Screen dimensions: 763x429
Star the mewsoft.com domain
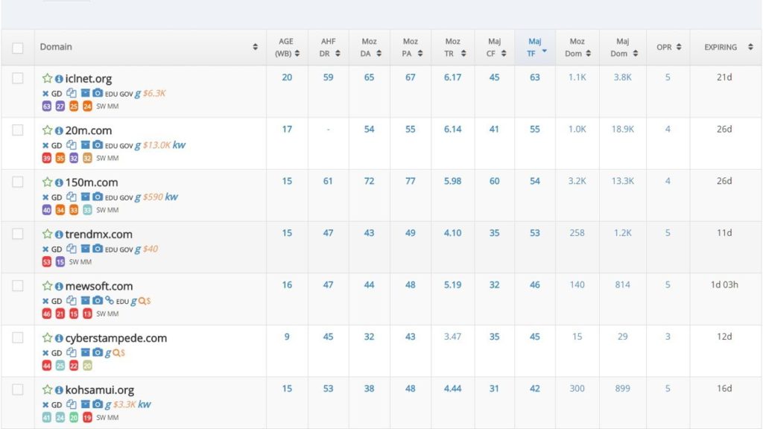click(x=47, y=286)
